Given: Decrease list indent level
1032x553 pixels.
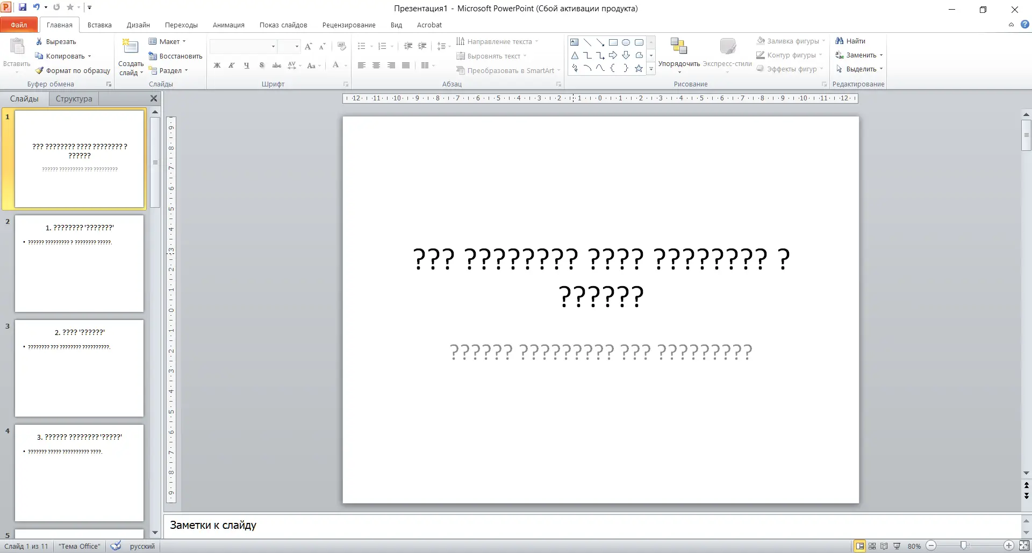Looking at the screenshot, I should tap(408, 46).
